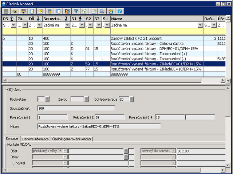Click the Excel export icon

84,11
